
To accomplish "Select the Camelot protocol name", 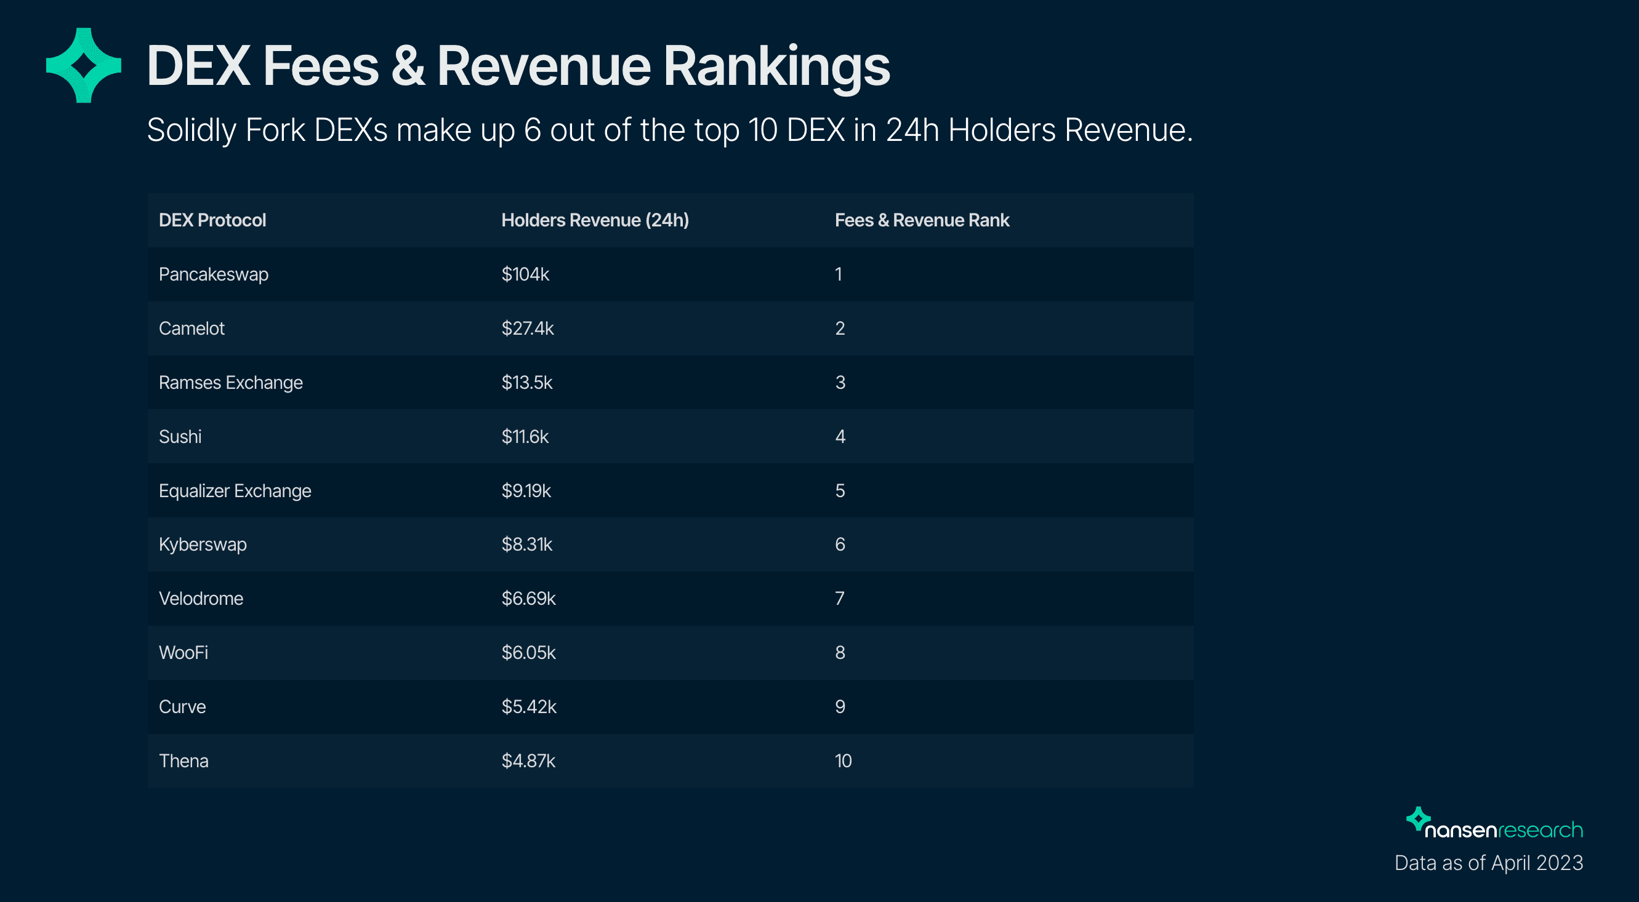I will [x=191, y=329].
